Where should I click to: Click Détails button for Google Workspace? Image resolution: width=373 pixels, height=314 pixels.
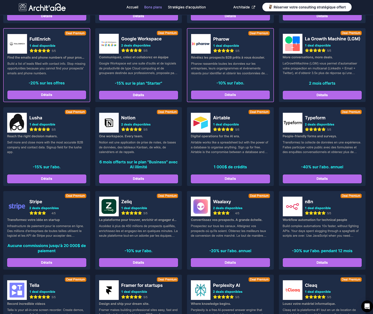138,95
